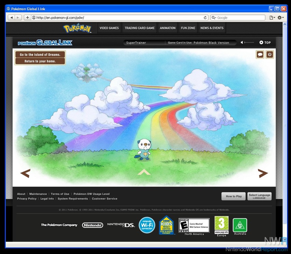Viewport: 291px width, 254px height.
Task: Add a bookmark with the plus button
Action: tap(28, 18)
